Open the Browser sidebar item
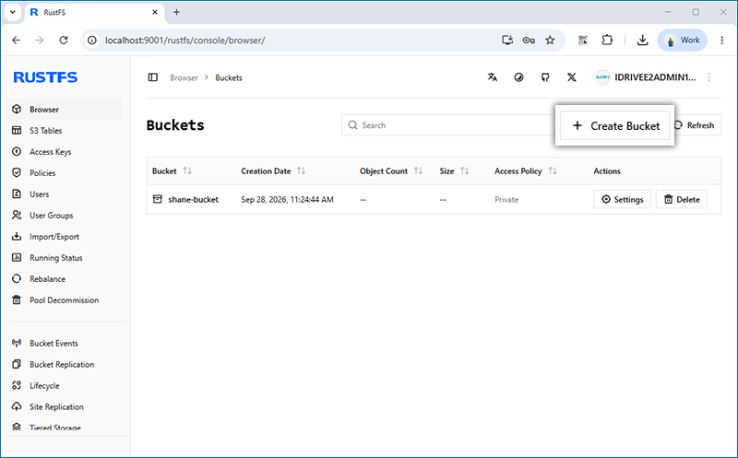 [64, 109]
